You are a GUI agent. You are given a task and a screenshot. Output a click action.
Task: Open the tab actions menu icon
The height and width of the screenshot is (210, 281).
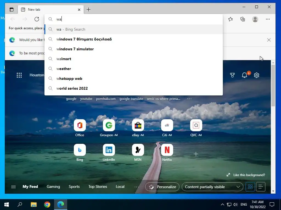click(12, 10)
